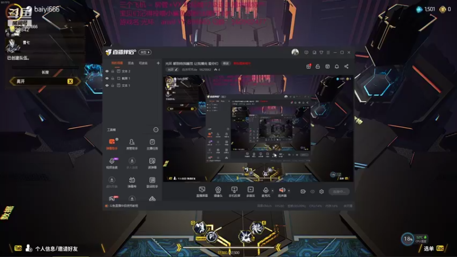Open the 房管助手 tool
The width and height of the screenshot is (457, 257).
click(132, 144)
